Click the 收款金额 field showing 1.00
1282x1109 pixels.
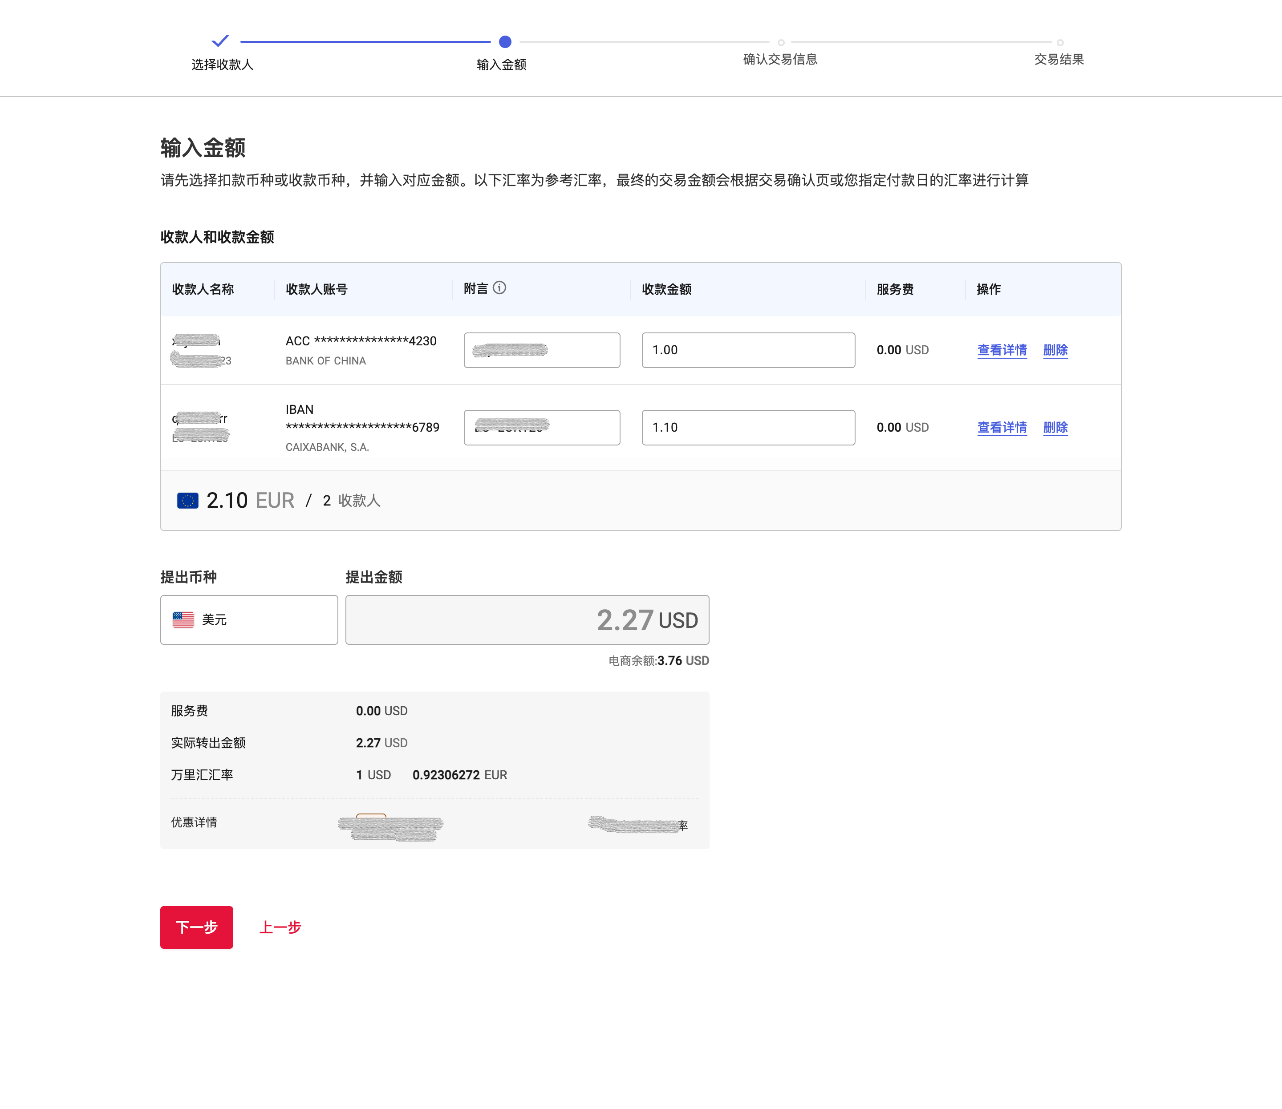(x=748, y=350)
